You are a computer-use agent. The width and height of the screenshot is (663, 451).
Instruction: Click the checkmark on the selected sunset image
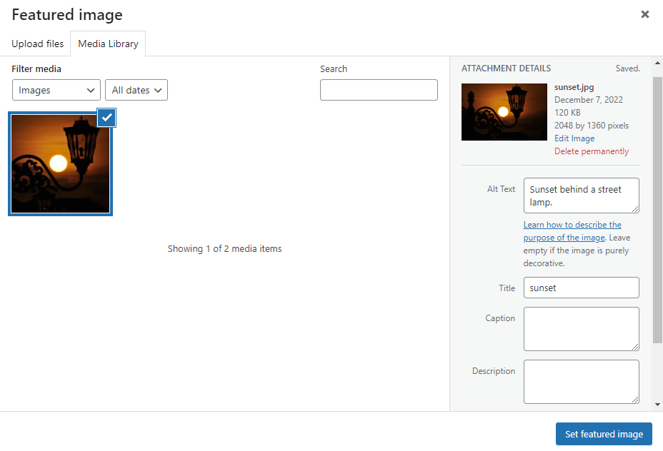coord(106,118)
